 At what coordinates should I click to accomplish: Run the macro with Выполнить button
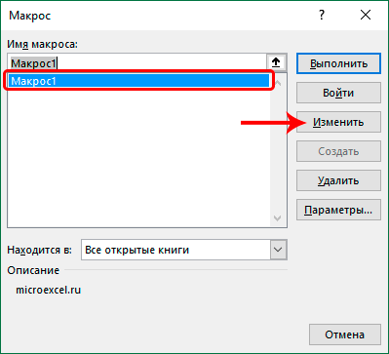[338, 63]
